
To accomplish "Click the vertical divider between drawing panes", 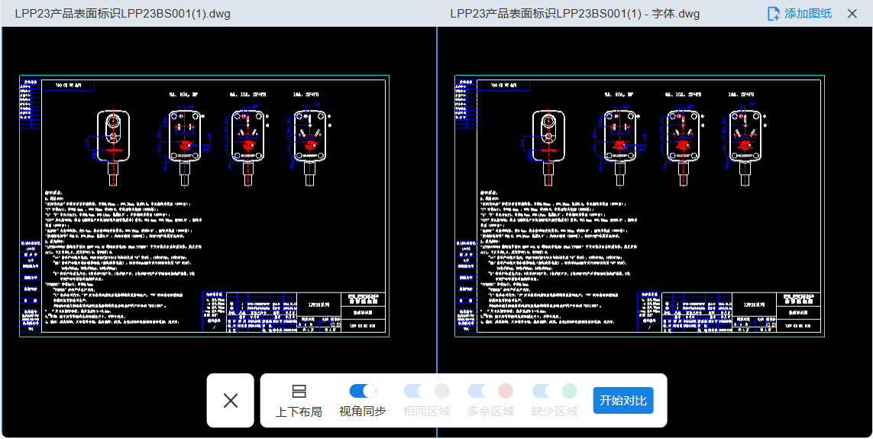I will pos(437,229).
